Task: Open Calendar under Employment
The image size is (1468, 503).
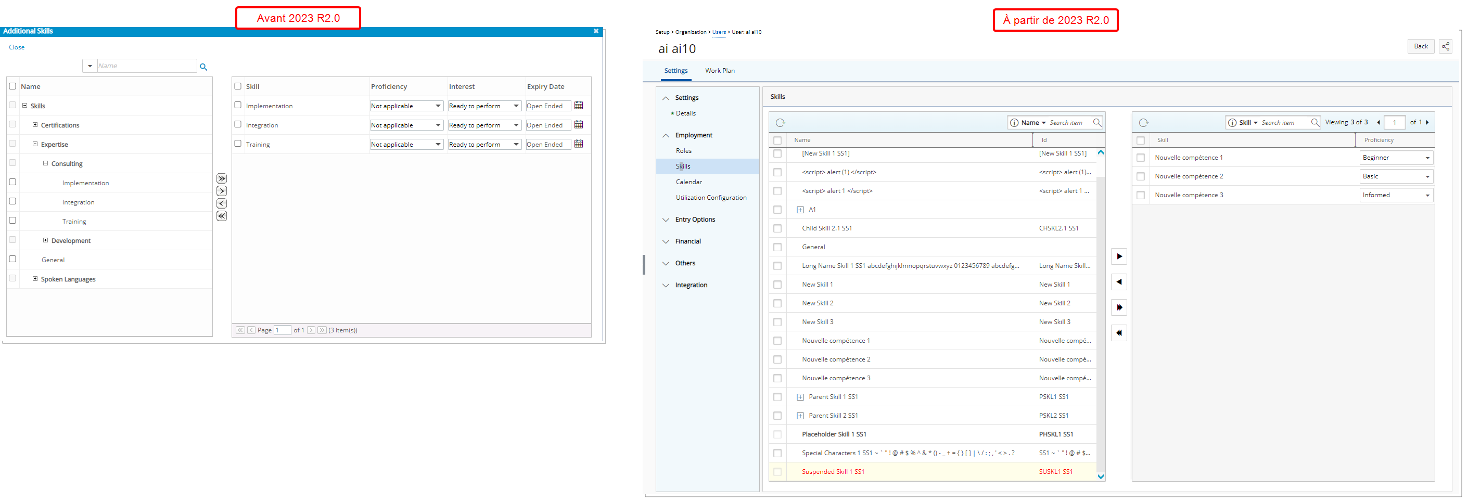Action: coord(688,182)
